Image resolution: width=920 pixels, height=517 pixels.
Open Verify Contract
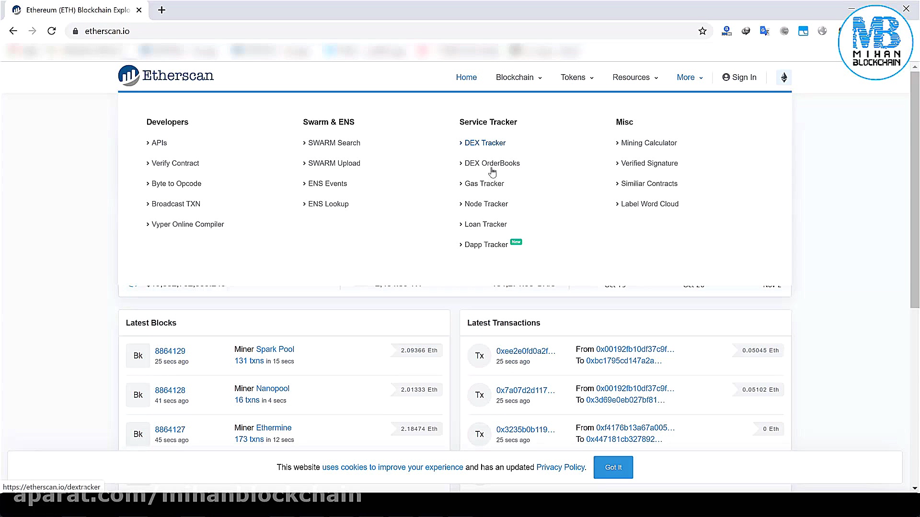click(175, 163)
